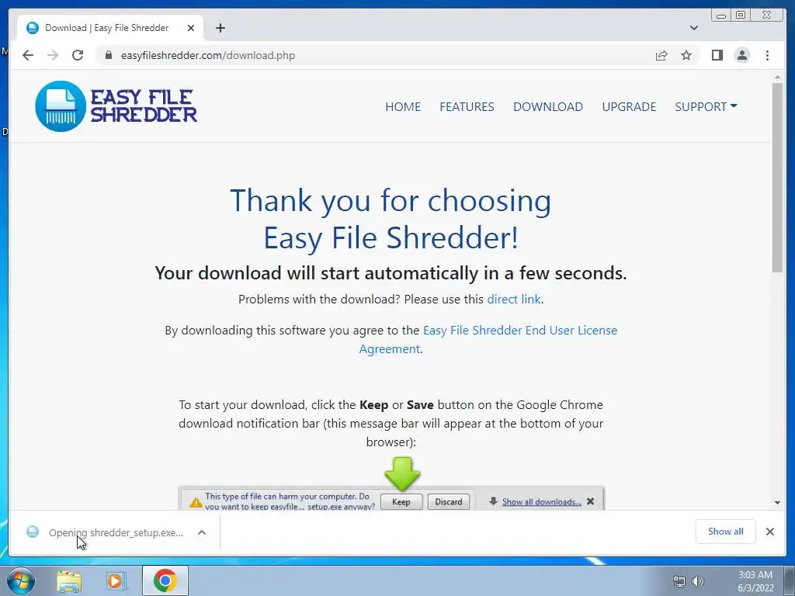The image size is (795, 596).
Task: Click the page vertical scrollbar thumb
Action: click(777, 178)
